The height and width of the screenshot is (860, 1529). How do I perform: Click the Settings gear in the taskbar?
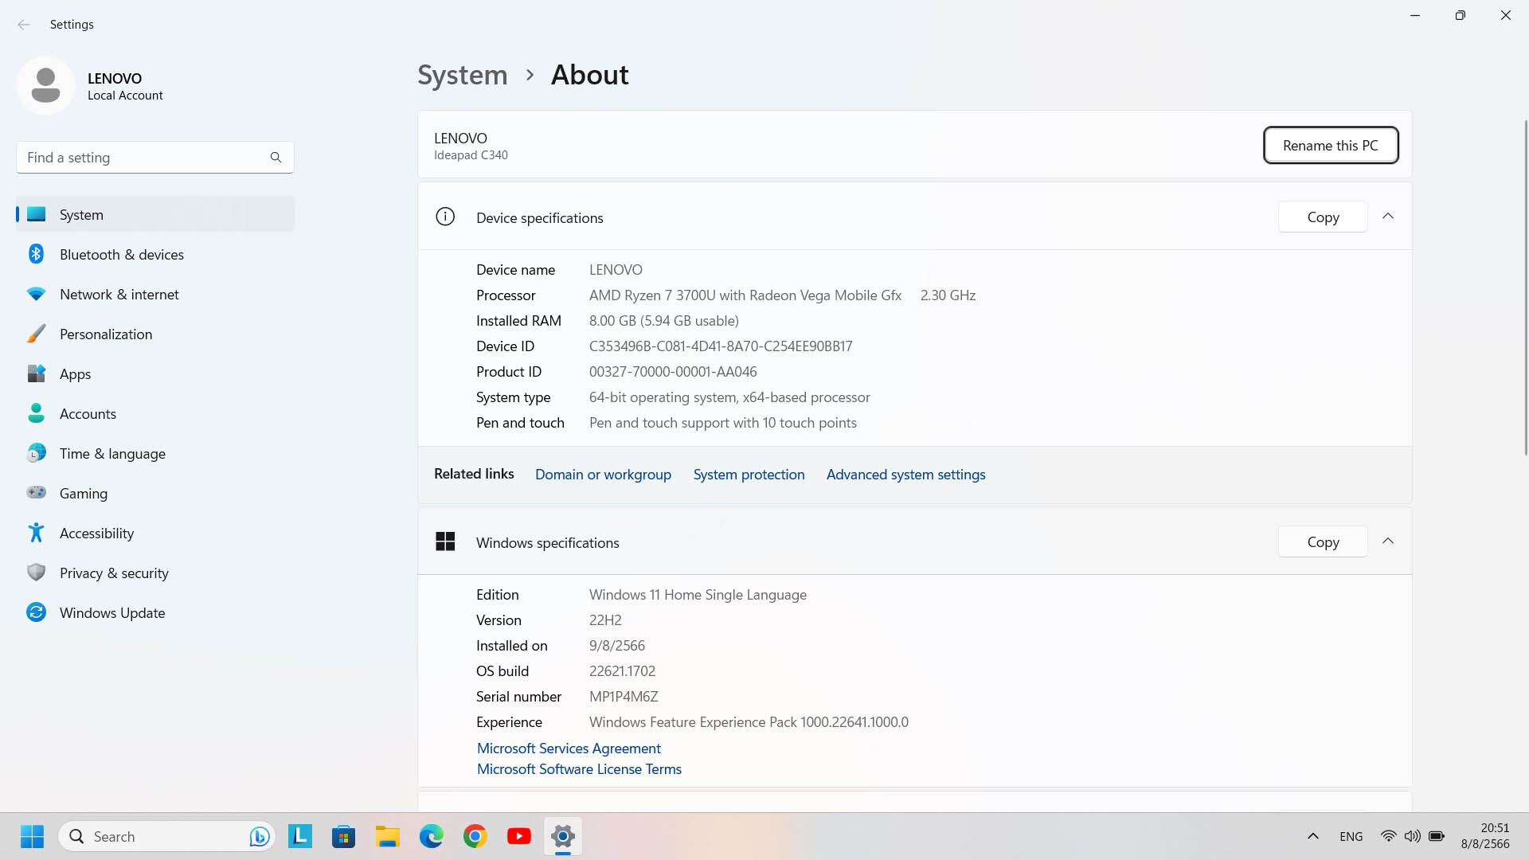(563, 836)
